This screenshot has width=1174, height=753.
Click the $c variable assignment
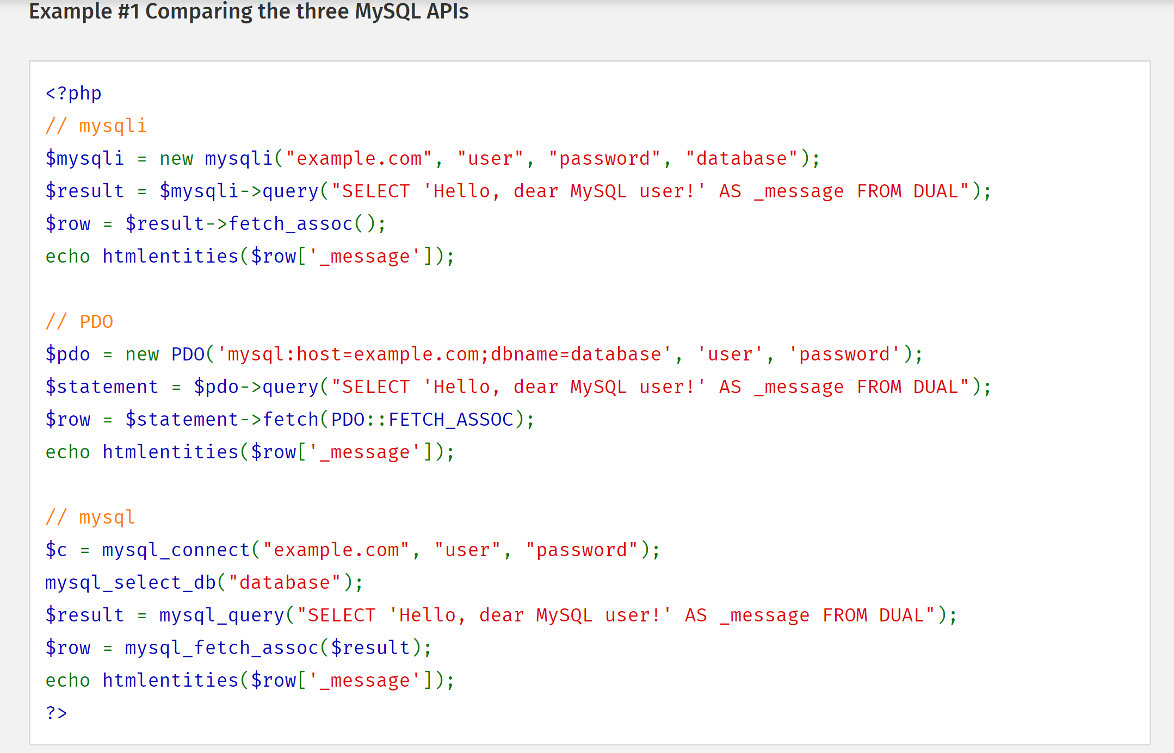pos(56,550)
